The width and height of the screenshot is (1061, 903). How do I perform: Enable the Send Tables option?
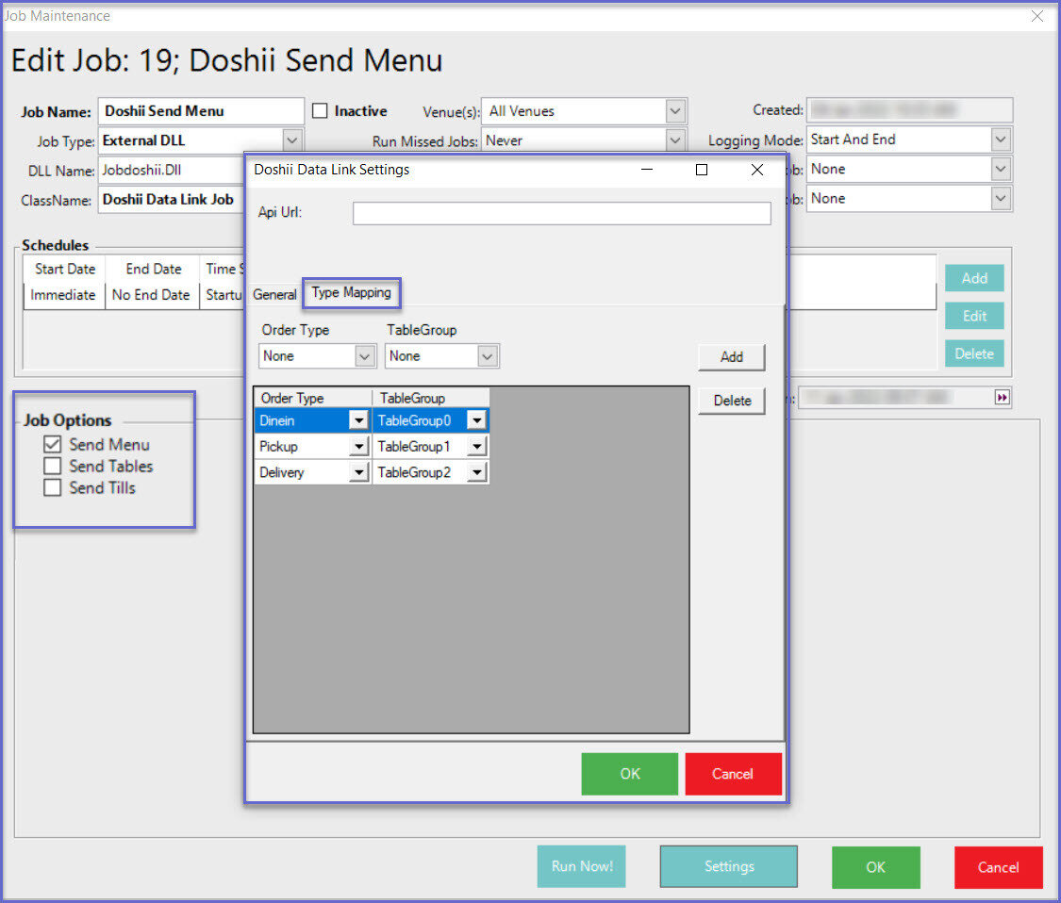pyautogui.click(x=52, y=466)
